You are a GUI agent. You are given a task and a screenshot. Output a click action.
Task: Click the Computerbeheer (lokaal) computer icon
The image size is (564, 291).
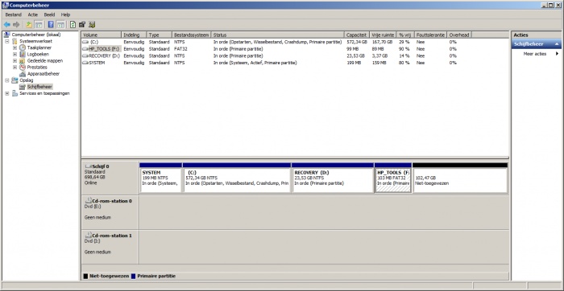[6, 35]
